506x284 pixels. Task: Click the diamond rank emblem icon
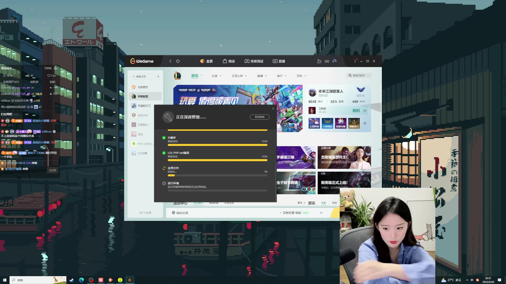click(361, 90)
